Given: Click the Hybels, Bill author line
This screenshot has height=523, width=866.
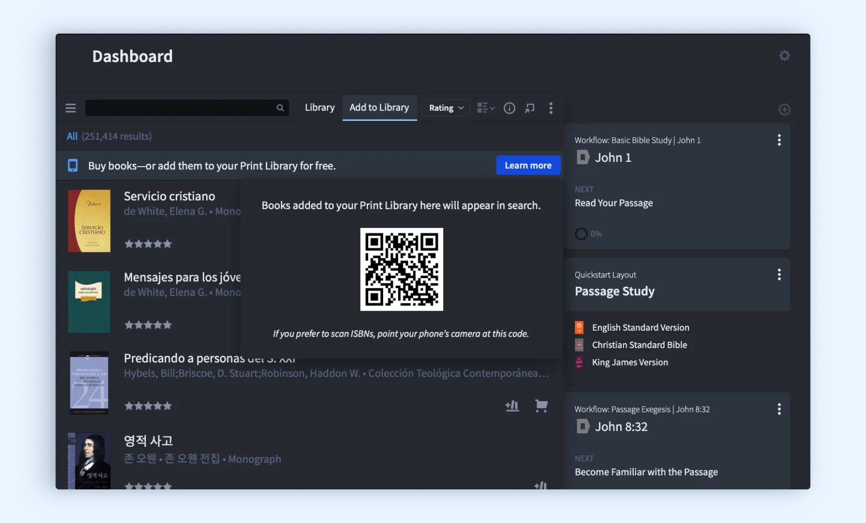Looking at the screenshot, I should [336, 374].
